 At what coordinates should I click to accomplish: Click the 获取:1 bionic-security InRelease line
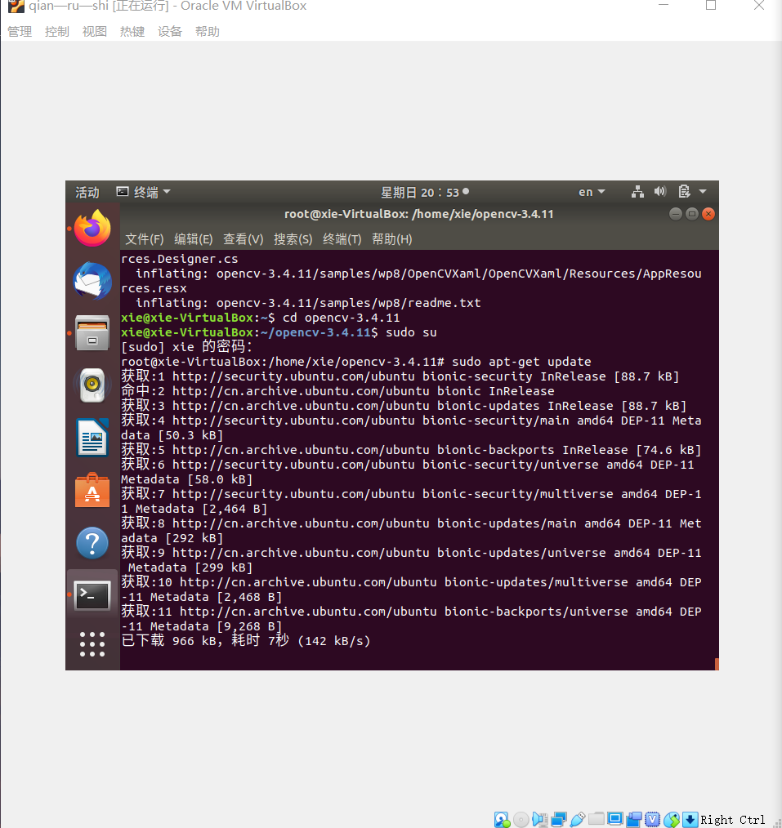[x=400, y=376]
